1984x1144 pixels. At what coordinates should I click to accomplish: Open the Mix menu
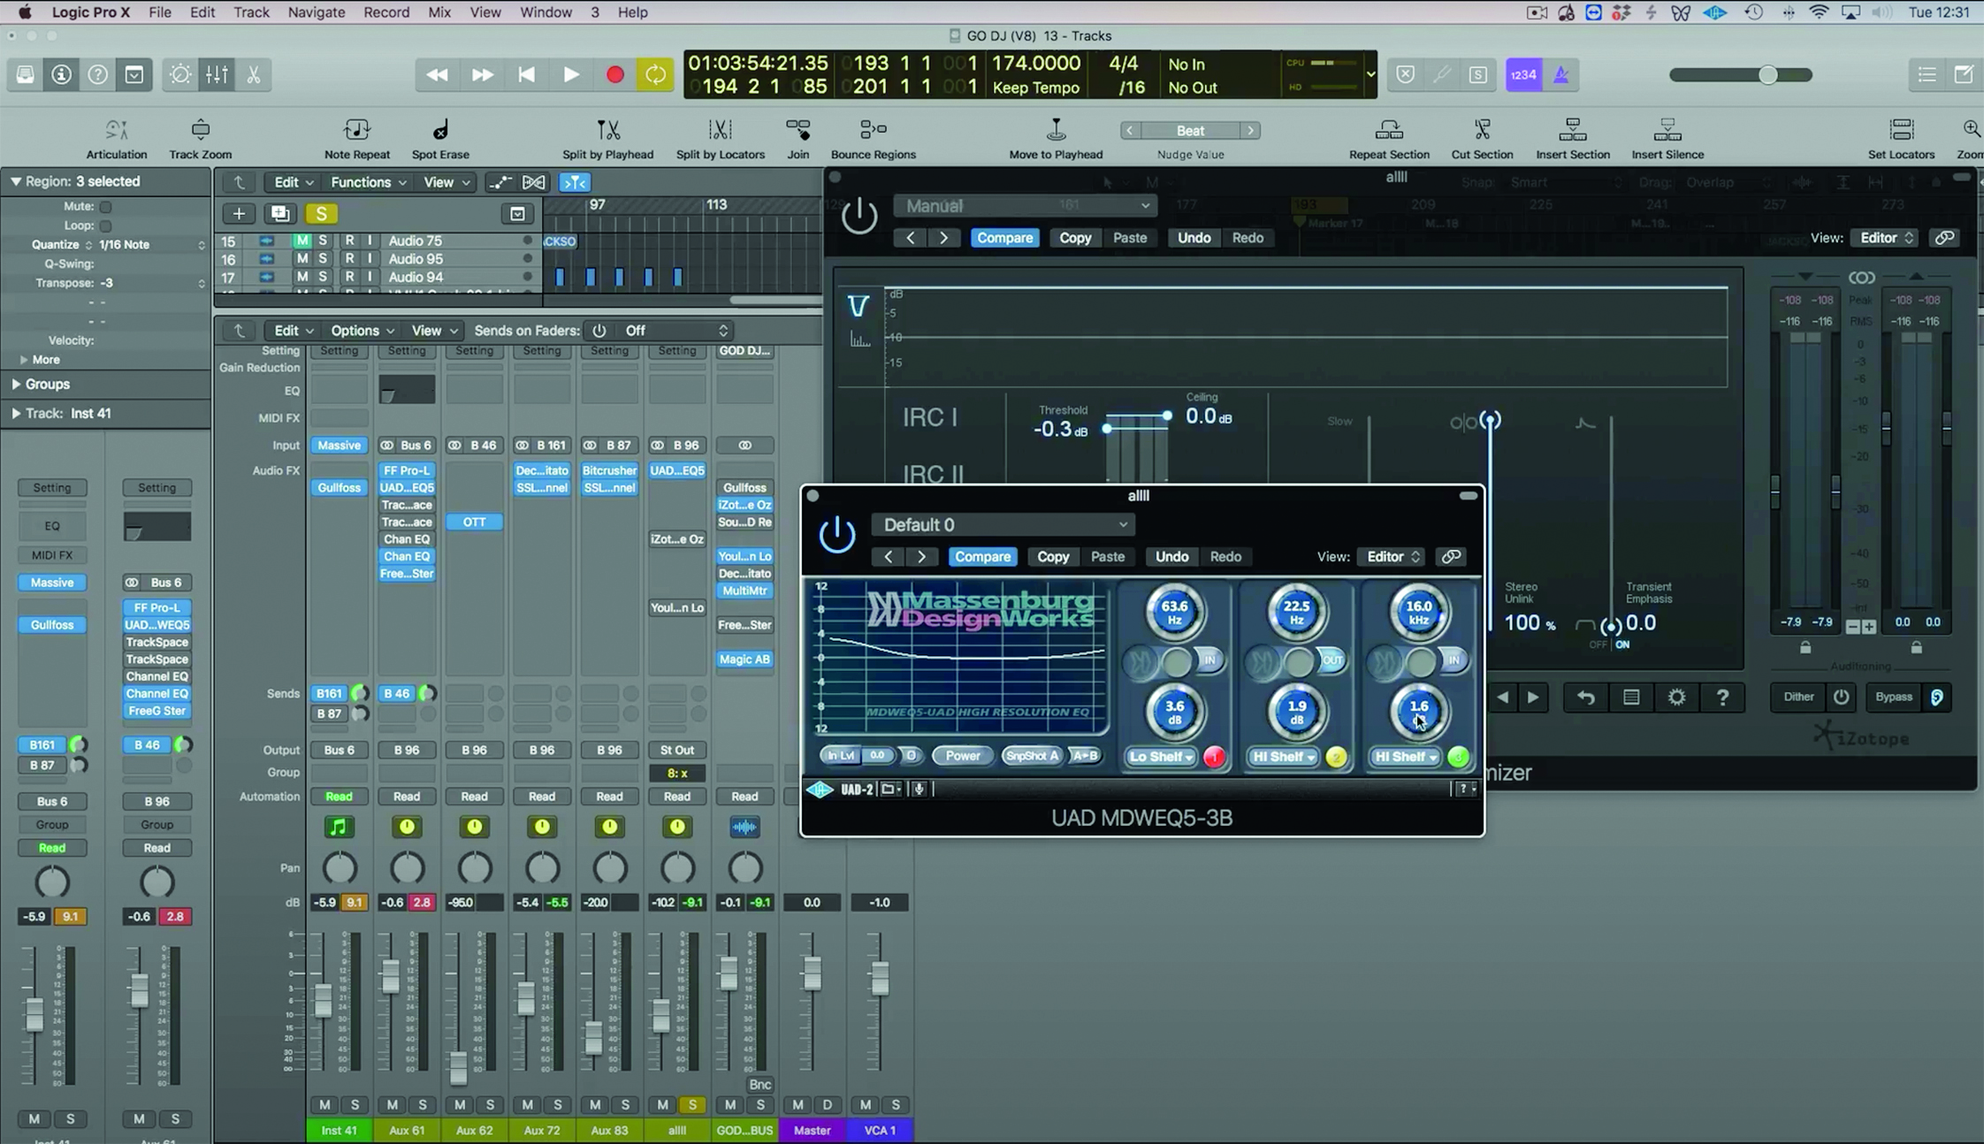coord(439,12)
